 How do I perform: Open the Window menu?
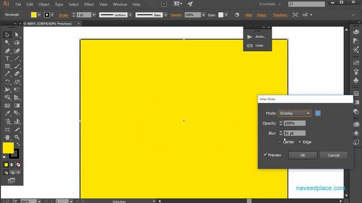120,5
